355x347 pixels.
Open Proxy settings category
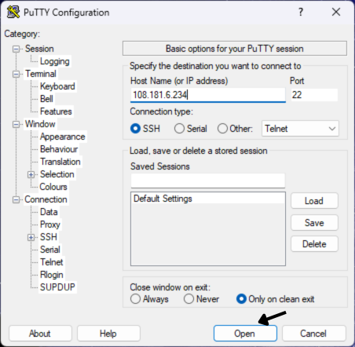[x=50, y=225]
